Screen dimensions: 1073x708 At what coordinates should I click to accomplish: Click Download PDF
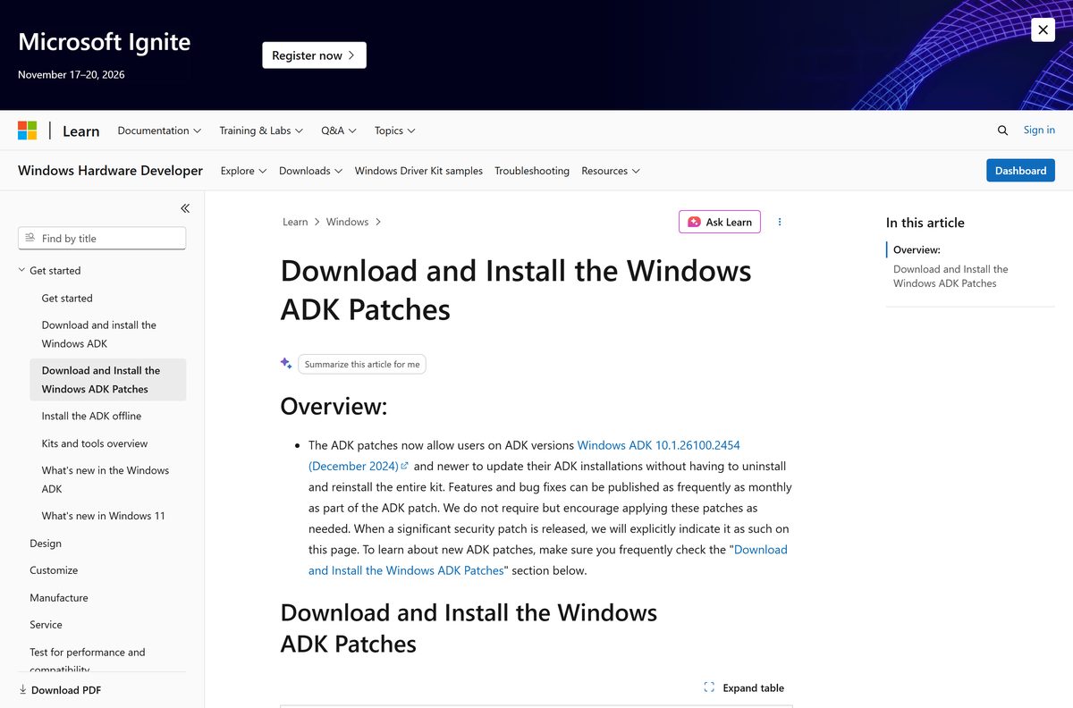click(60, 690)
